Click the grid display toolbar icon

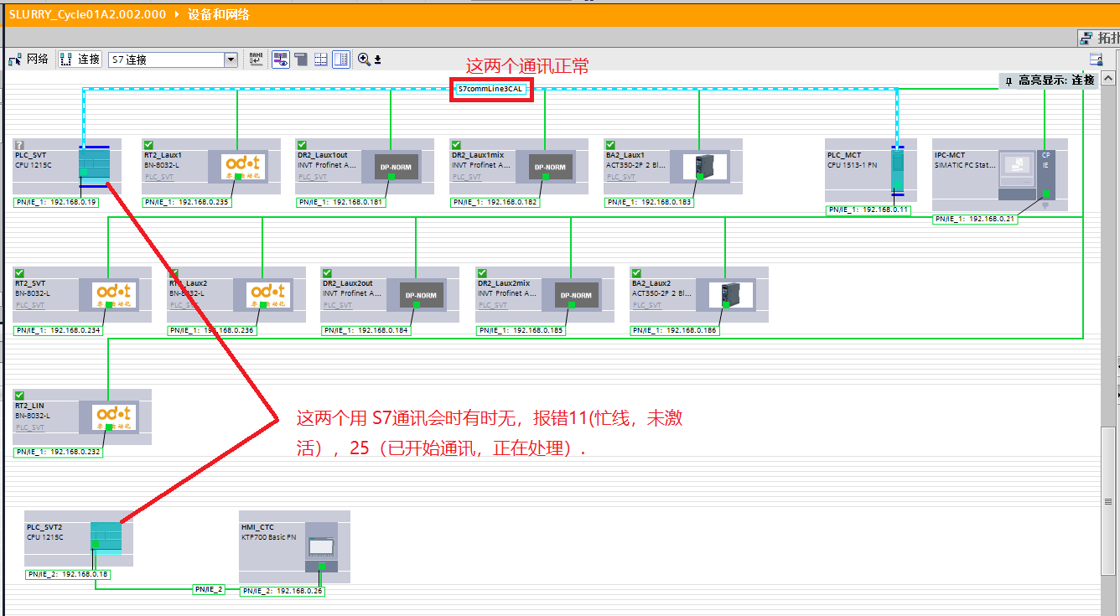tap(320, 60)
